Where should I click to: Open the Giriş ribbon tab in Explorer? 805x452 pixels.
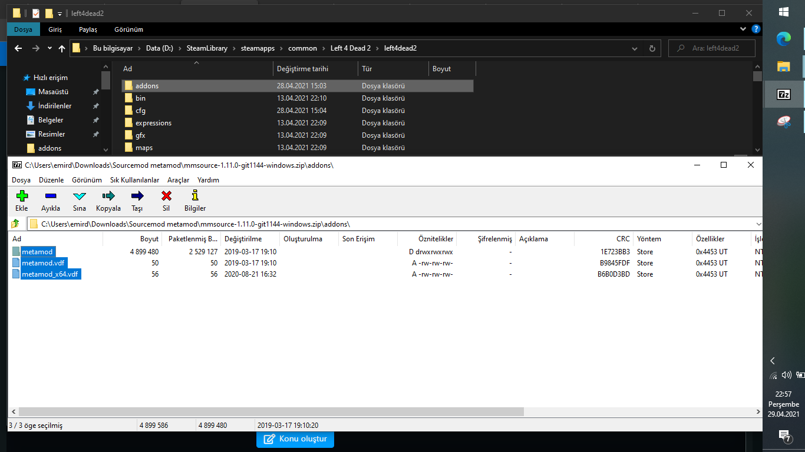point(55,29)
